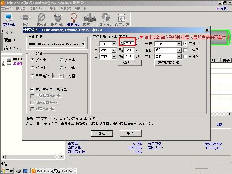Click the 清空所有卷标 button
This screenshot has width=232, height=174.
tap(168, 63)
